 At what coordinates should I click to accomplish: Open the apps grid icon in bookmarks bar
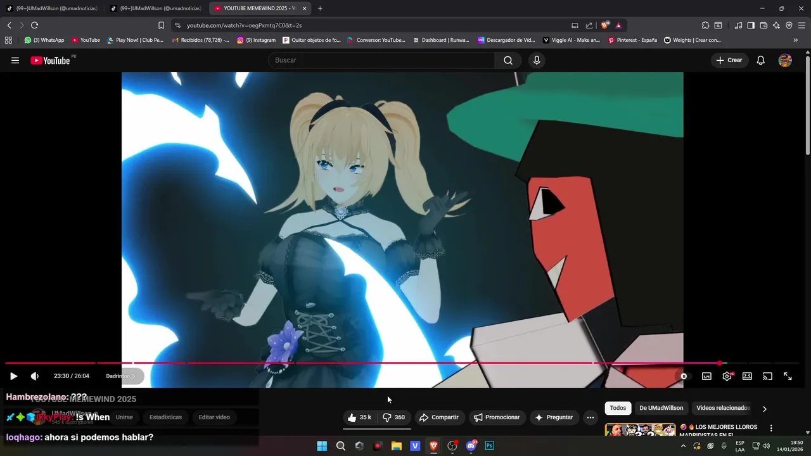tap(8, 40)
